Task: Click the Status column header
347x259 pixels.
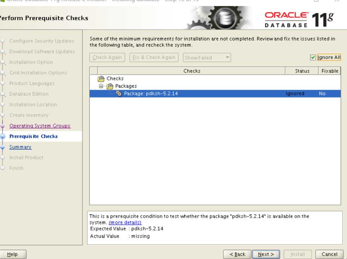Action: (302, 71)
